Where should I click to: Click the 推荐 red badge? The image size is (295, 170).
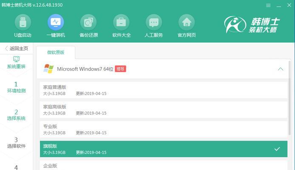[120, 69]
